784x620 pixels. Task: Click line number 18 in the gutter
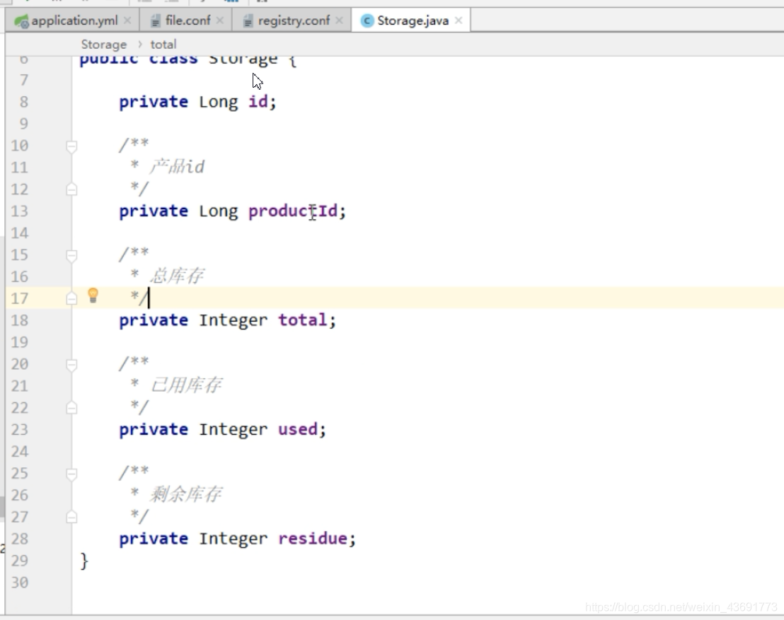(20, 320)
